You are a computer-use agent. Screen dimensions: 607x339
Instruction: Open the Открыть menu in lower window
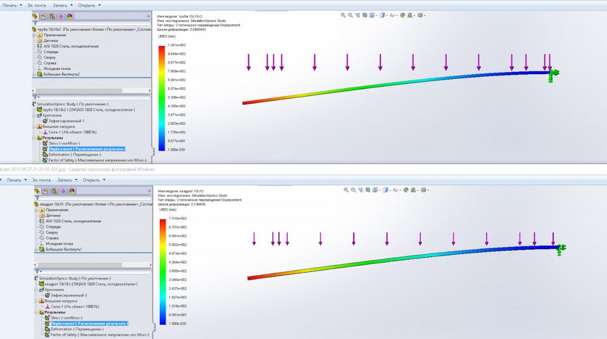click(92, 179)
